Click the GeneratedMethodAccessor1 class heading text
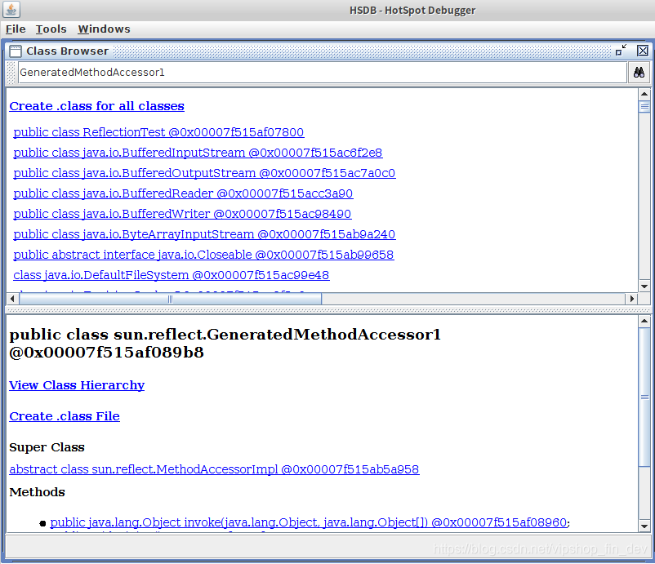Image resolution: width=655 pixels, height=564 pixels. coord(225,343)
